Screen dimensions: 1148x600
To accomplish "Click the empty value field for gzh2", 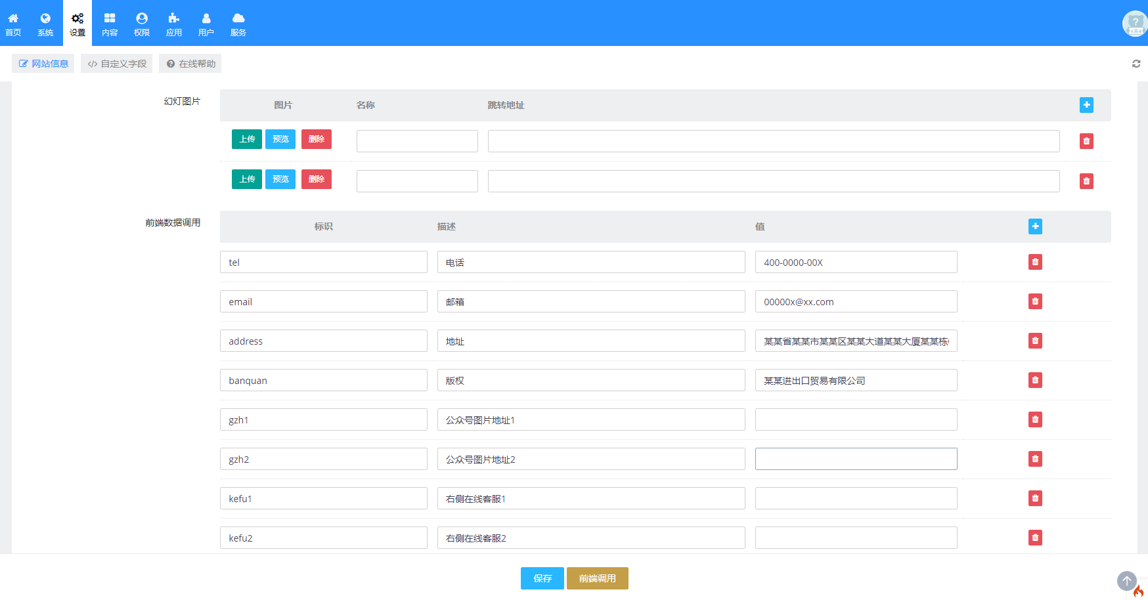I will point(856,459).
